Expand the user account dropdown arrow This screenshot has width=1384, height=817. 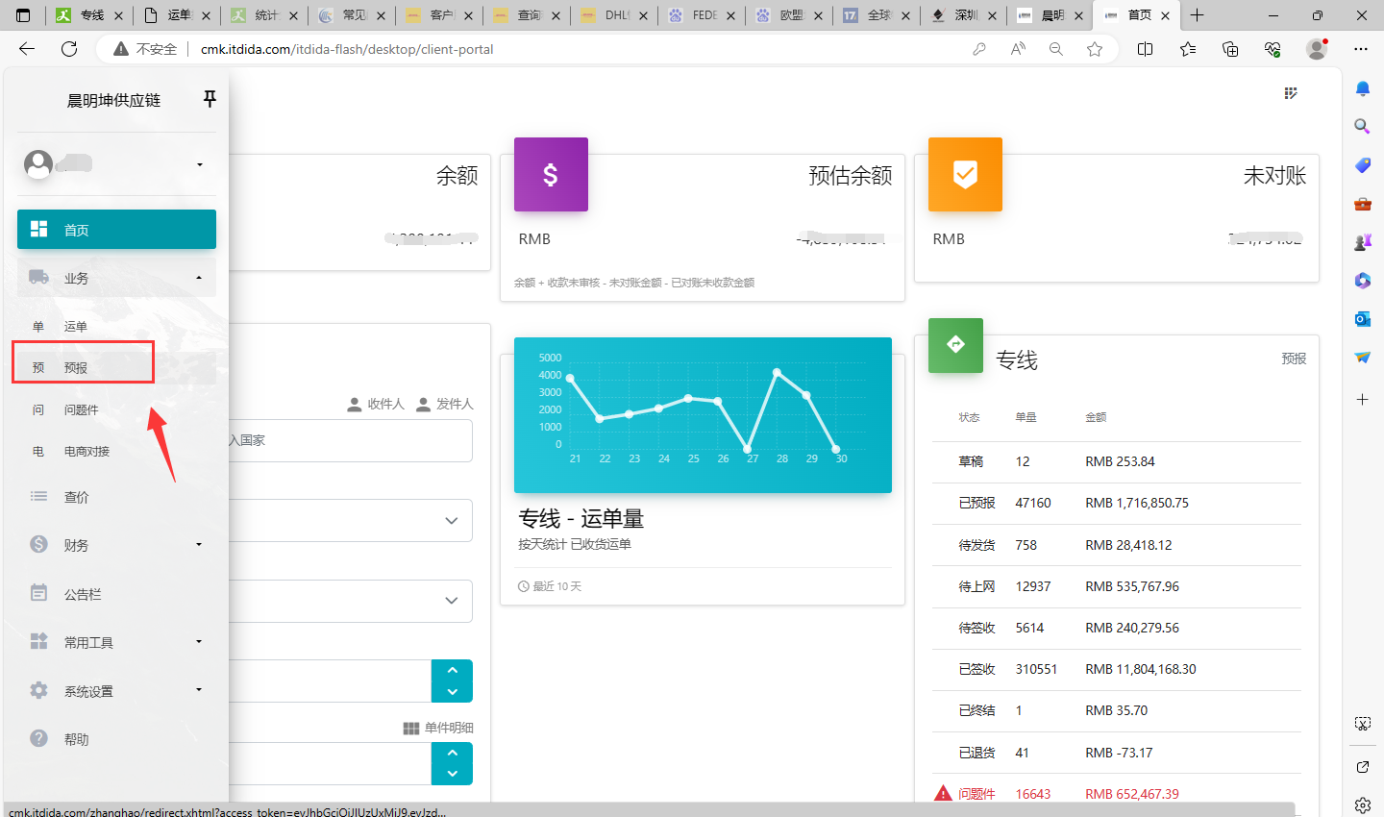pyautogui.click(x=199, y=164)
